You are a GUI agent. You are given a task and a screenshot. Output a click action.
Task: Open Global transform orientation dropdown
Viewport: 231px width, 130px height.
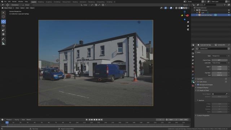(x=85, y=5)
